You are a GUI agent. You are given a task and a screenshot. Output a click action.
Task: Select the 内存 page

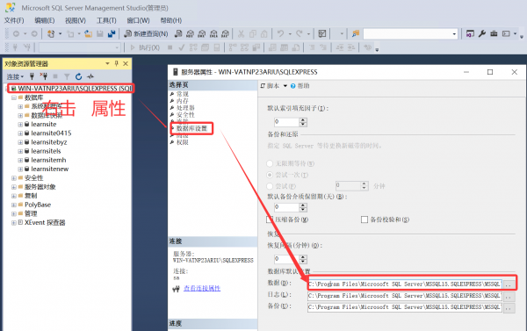coord(182,101)
